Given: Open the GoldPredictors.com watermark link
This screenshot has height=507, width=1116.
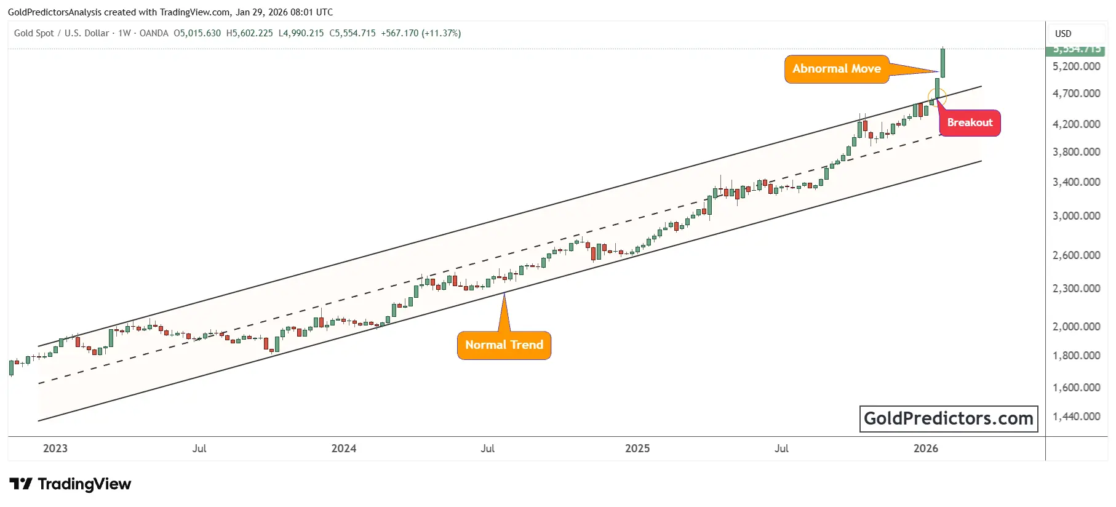Looking at the screenshot, I should [x=948, y=418].
